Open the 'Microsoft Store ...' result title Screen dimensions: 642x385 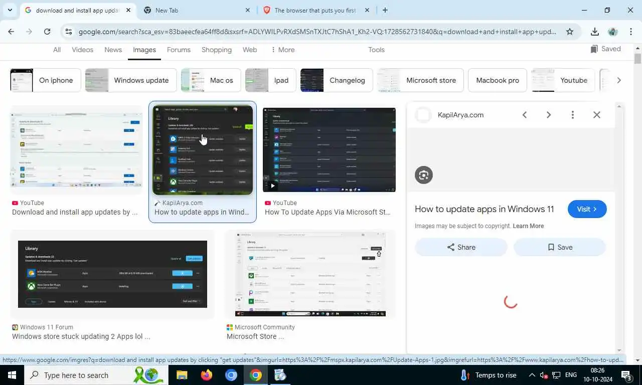[255, 336]
